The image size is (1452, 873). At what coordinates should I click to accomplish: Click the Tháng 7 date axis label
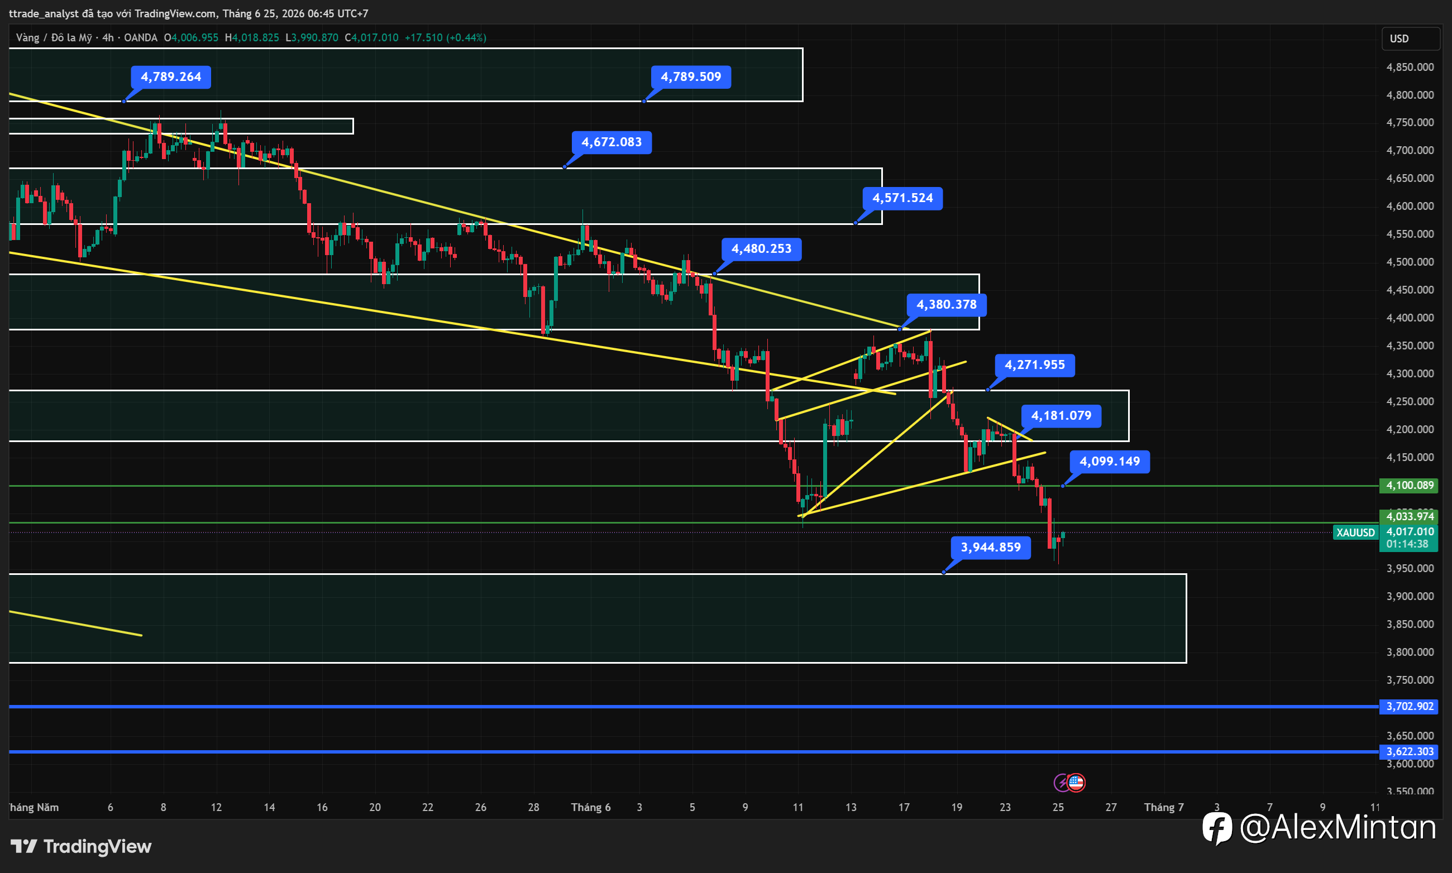pos(1164,807)
